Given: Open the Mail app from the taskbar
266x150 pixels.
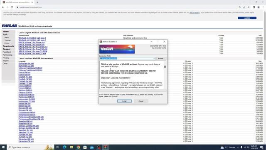Looking at the screenshot, I should pyautogui.click(x=92, y=147).
